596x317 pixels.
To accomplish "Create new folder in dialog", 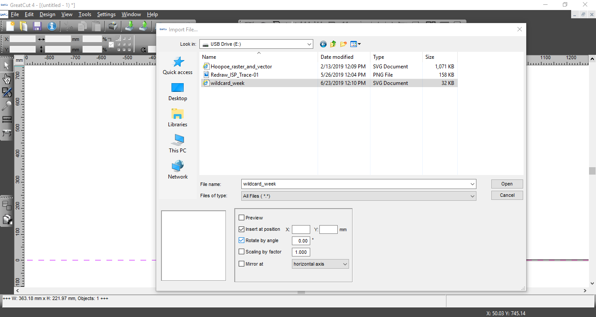I will [x=343, y=44].
